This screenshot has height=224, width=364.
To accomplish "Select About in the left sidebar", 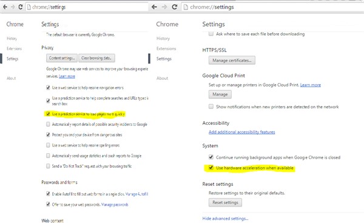I will (11, 78).
